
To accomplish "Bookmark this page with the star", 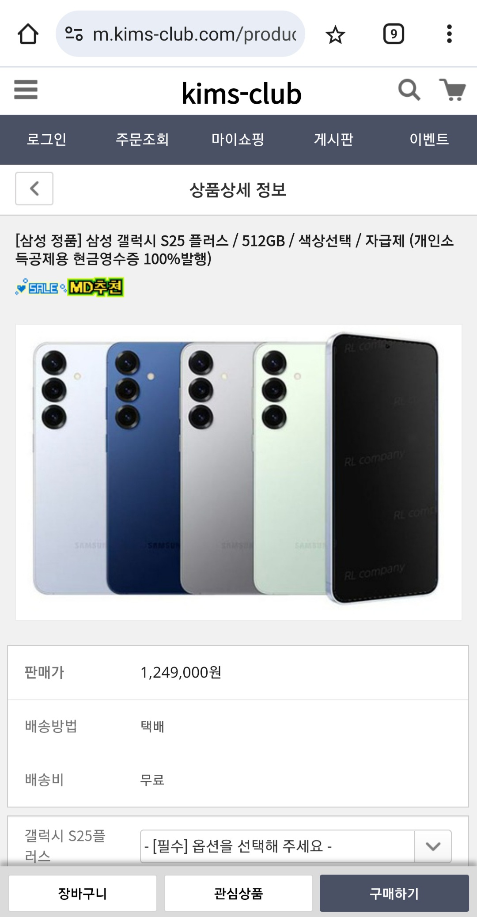I will click(335, 34).
